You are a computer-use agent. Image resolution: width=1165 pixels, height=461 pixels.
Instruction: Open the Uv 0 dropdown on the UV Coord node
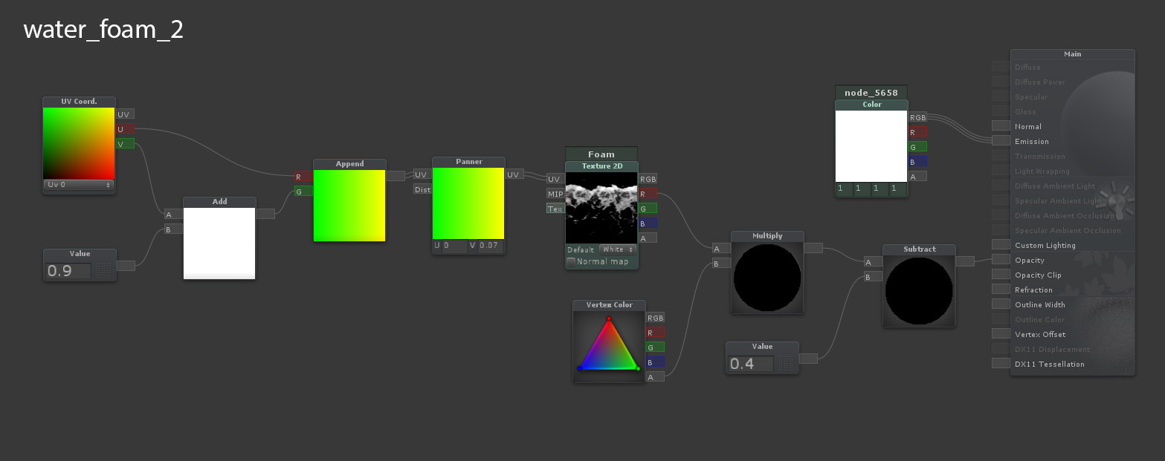coord(78,184)
